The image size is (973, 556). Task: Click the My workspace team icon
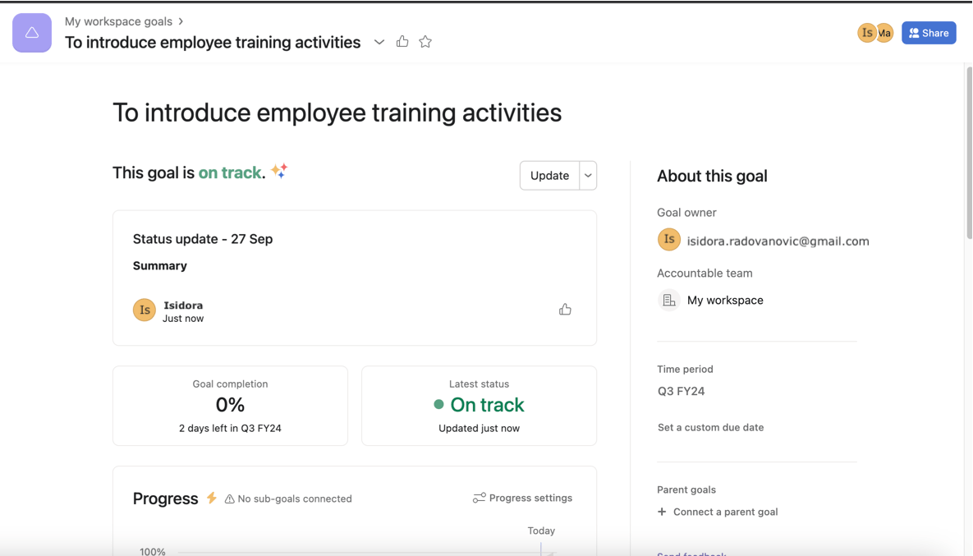[668, 301]
